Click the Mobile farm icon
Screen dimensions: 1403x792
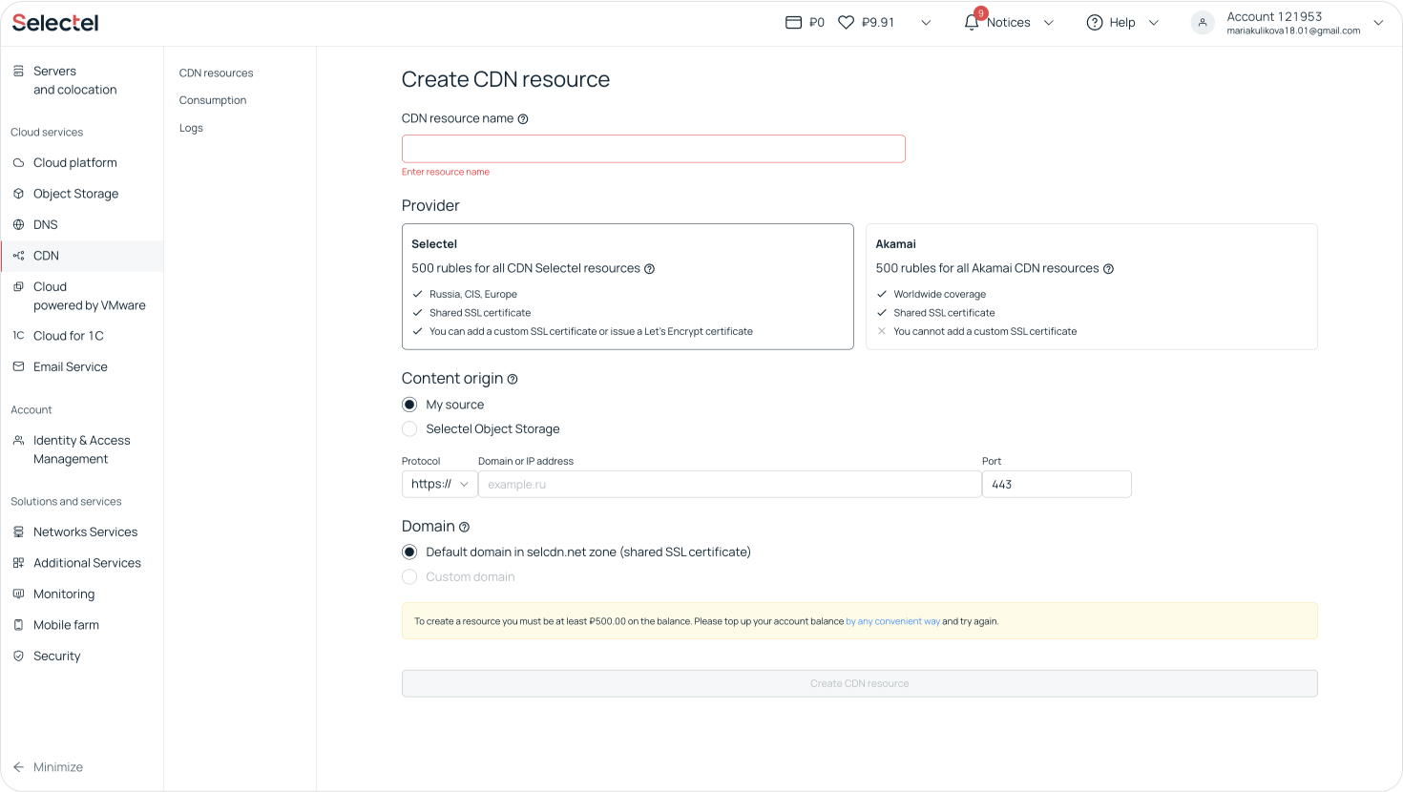[18, 625]
